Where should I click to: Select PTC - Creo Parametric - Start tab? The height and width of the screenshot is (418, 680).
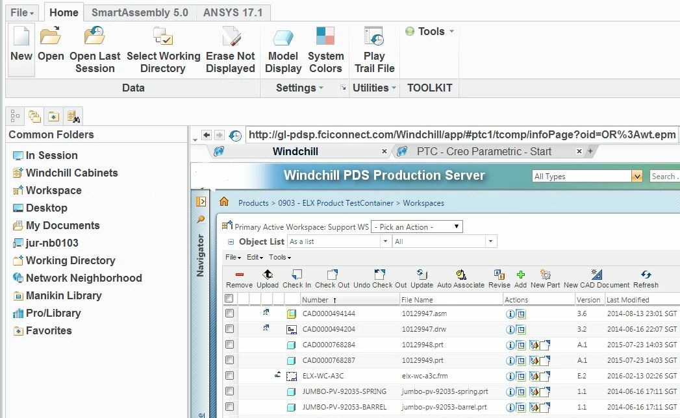pyautogui.click(x=484, y=151)
